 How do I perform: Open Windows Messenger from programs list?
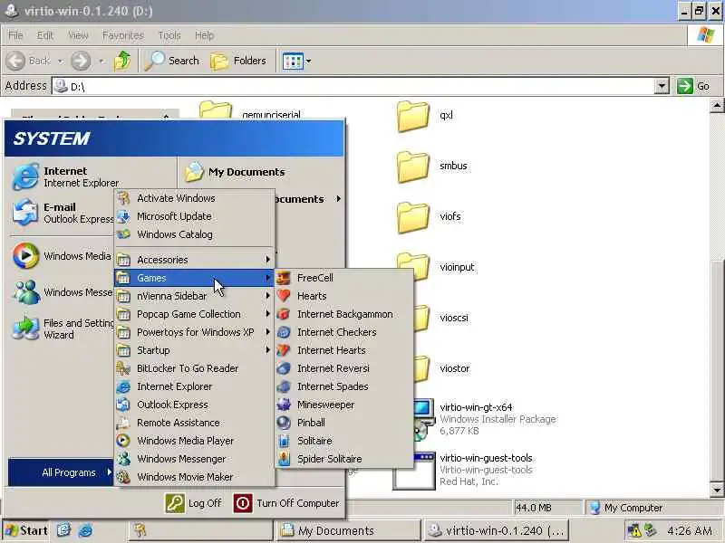pyautogui.click(x=194, y=459)
